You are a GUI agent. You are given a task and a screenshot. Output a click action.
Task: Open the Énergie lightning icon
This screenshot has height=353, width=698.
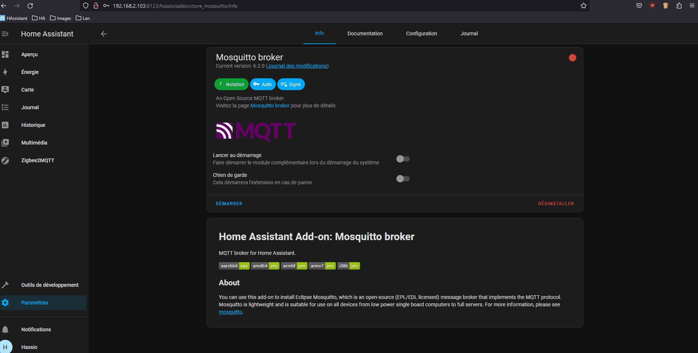[x=5, y=72]
